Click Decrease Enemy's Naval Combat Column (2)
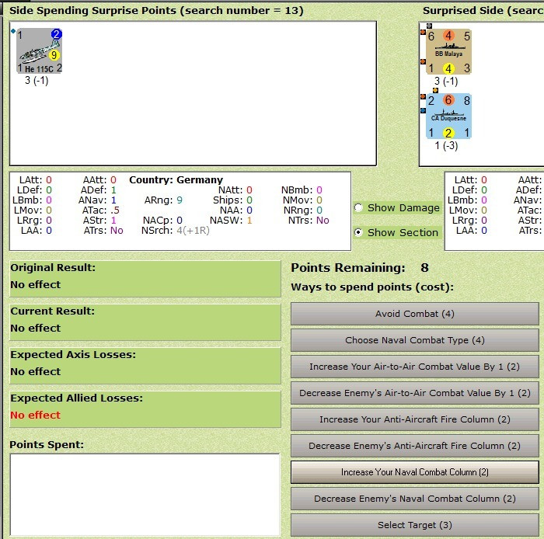 [x=414, y=499]
